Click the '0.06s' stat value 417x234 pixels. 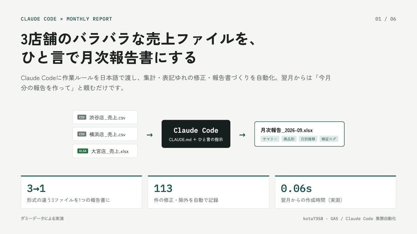tap(296, 189)
